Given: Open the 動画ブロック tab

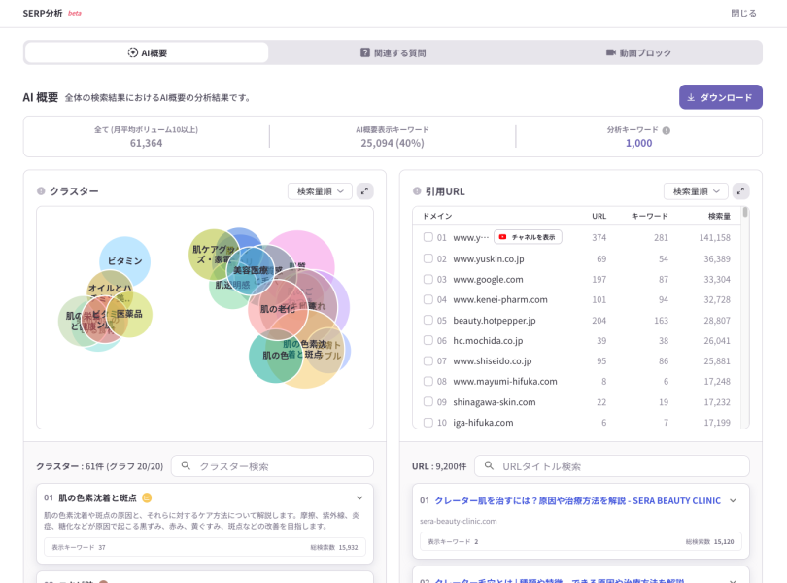Looking at the screenshot, I should pos(638,52).
